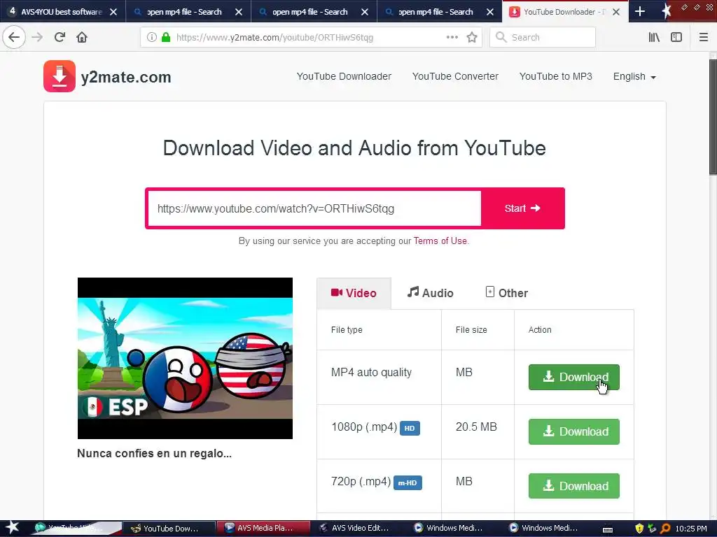Screen dimensions: 717x537
Task: Click the File type column header
Action: point(347,330)
